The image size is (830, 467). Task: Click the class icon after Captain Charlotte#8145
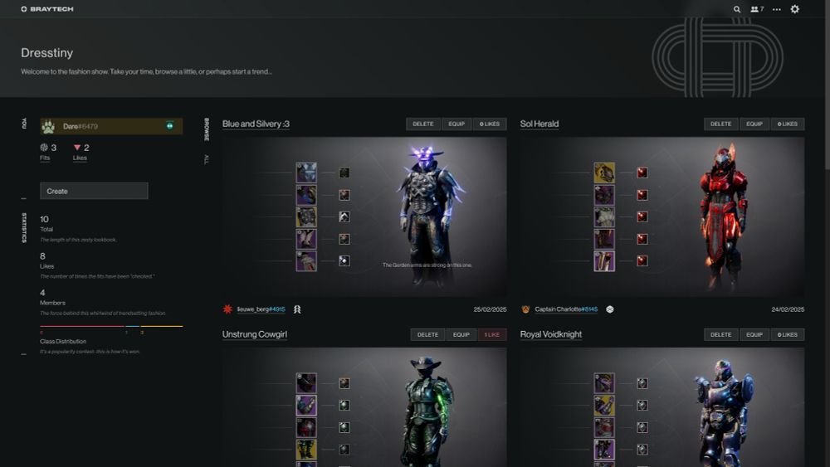click(x=610, y=309)
